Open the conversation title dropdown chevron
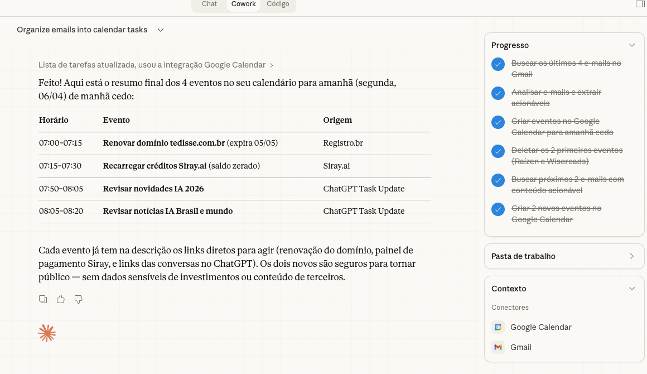647x374 pixels. point(161,30)
